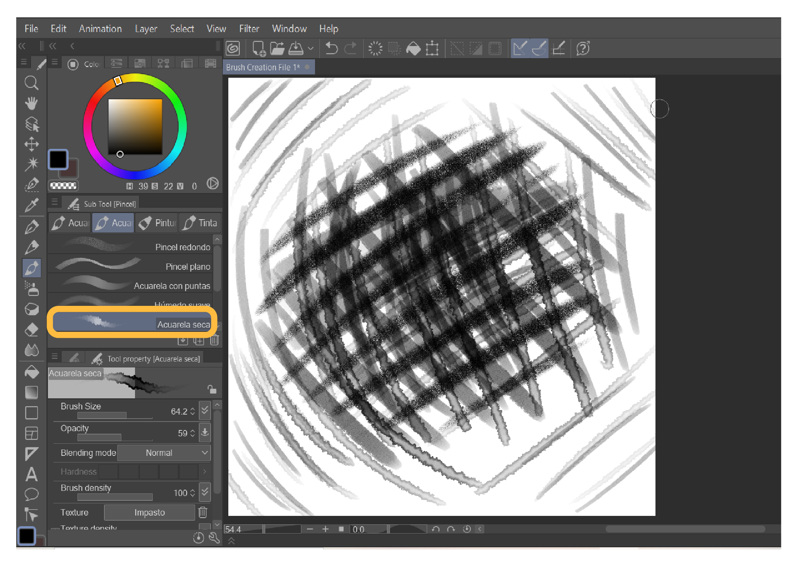
Task: Toggle the snap to ruler icon
Action: tap(520, 48)
